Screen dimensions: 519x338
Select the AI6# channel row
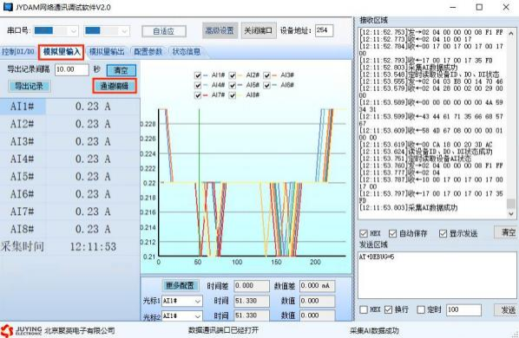(x=69, y=194)
